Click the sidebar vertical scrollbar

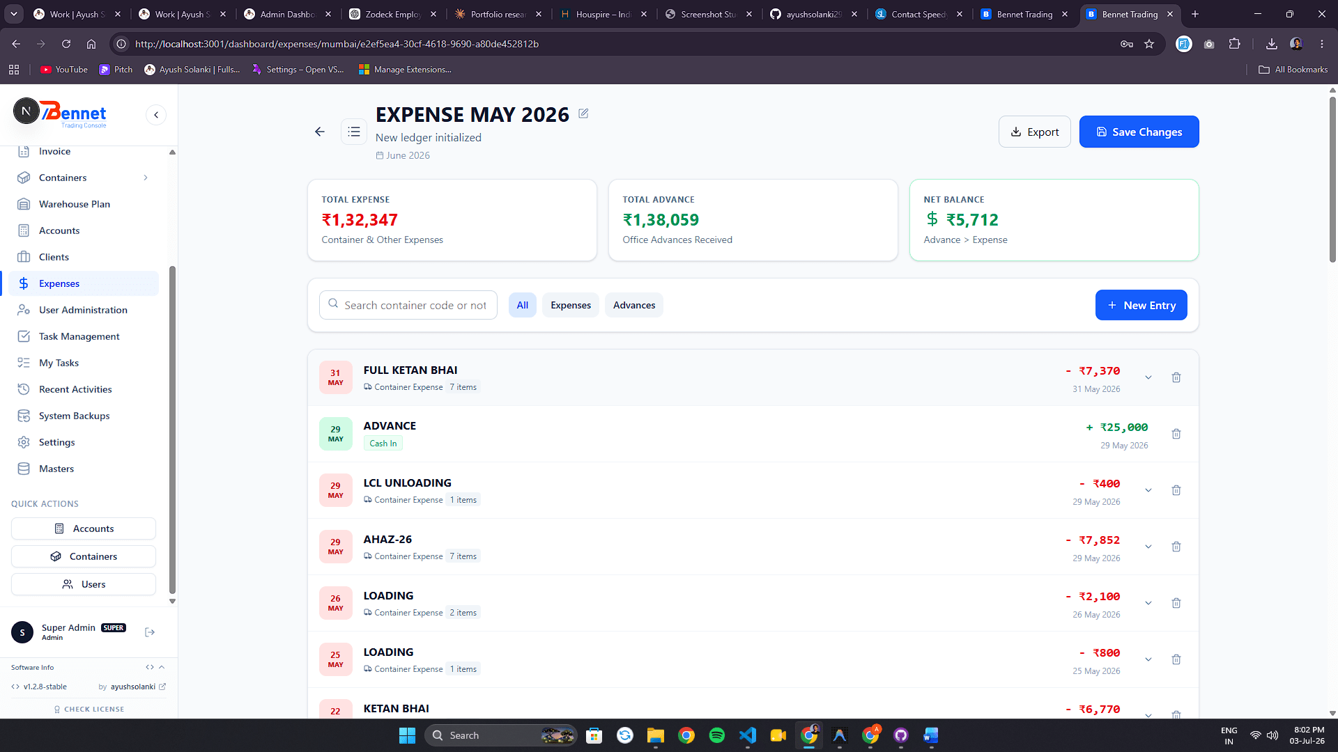coord(172,430)
